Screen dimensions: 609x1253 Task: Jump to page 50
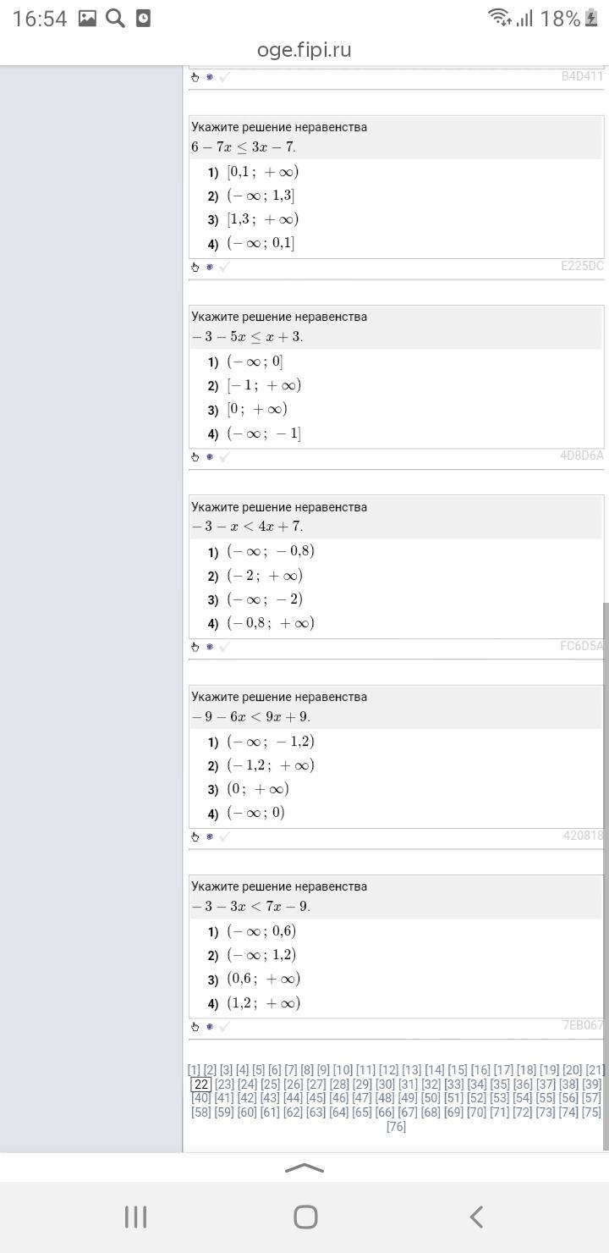[x=431, y=1099]
